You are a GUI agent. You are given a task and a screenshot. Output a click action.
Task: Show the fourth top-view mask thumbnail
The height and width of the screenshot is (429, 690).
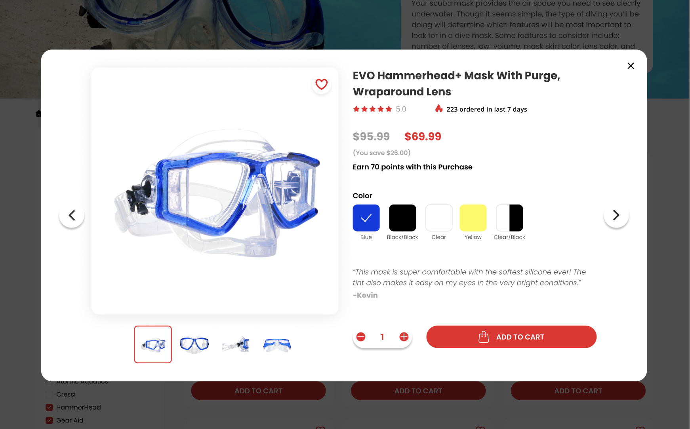277,344
